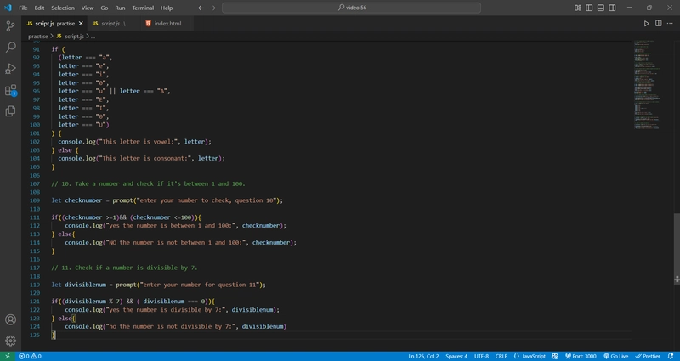Screen dimensions: 680x361
Task: Close the script.js practise tab
Action: pyautogui.click(x=81, y=24)
